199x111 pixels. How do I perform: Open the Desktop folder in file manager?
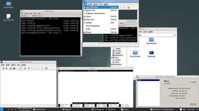(151, 54)
